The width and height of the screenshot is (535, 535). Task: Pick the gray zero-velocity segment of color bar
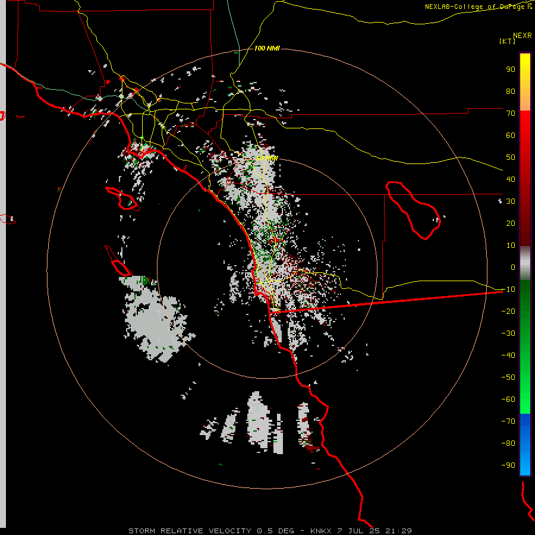[525, 263]
